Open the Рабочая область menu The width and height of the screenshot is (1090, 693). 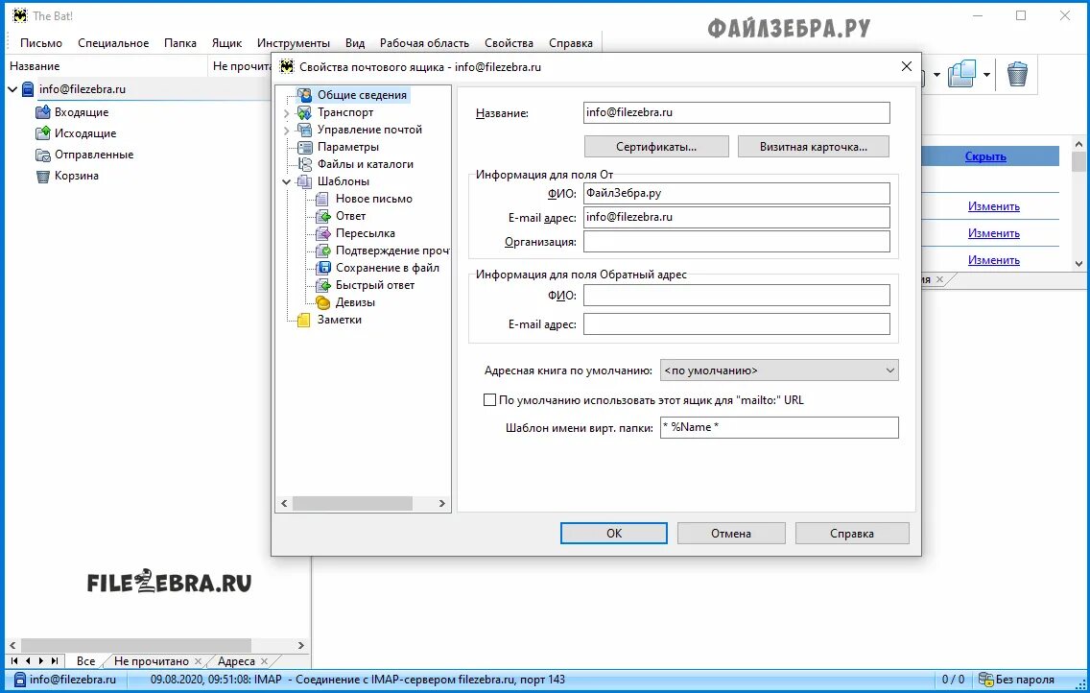point(424,43)
